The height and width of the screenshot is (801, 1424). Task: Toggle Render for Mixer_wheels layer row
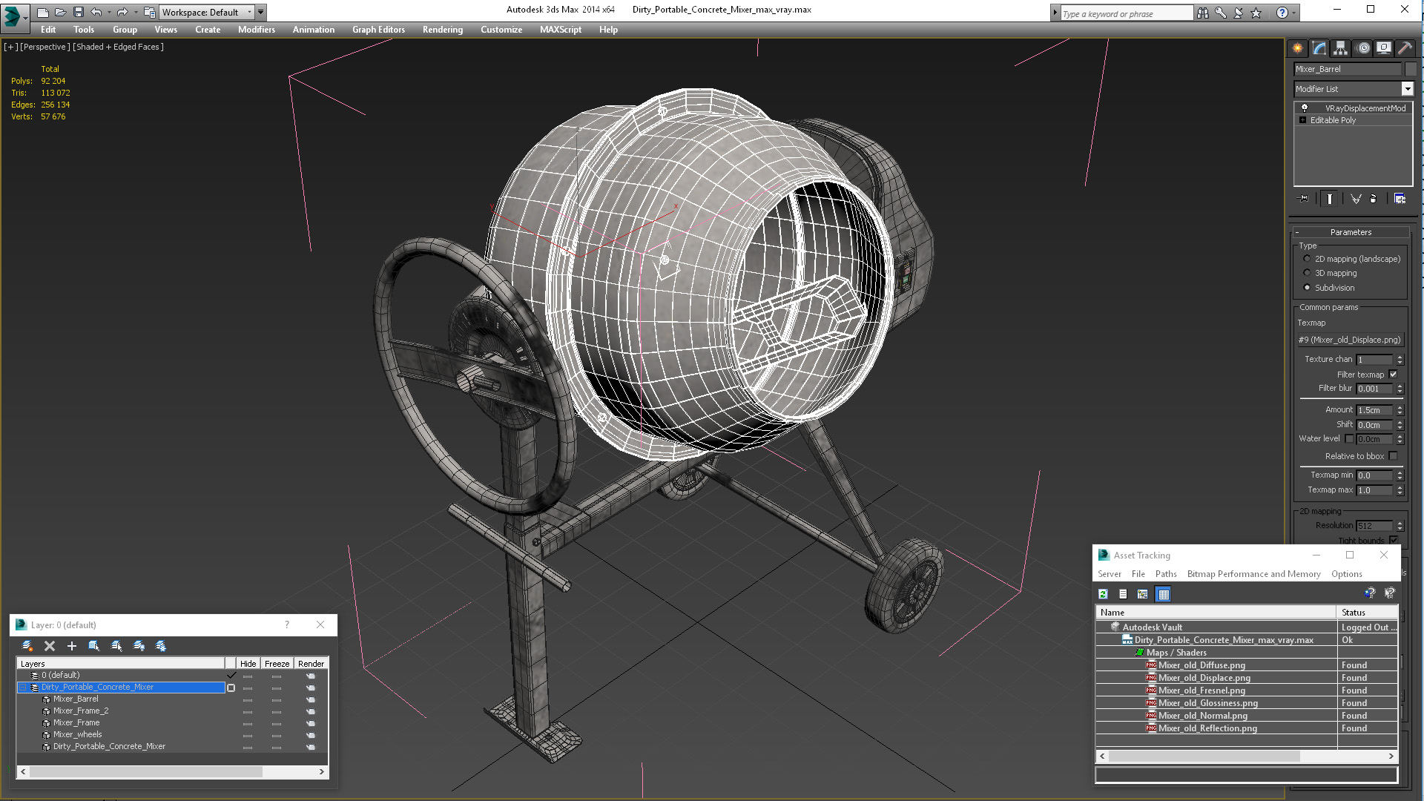[311, 735]
